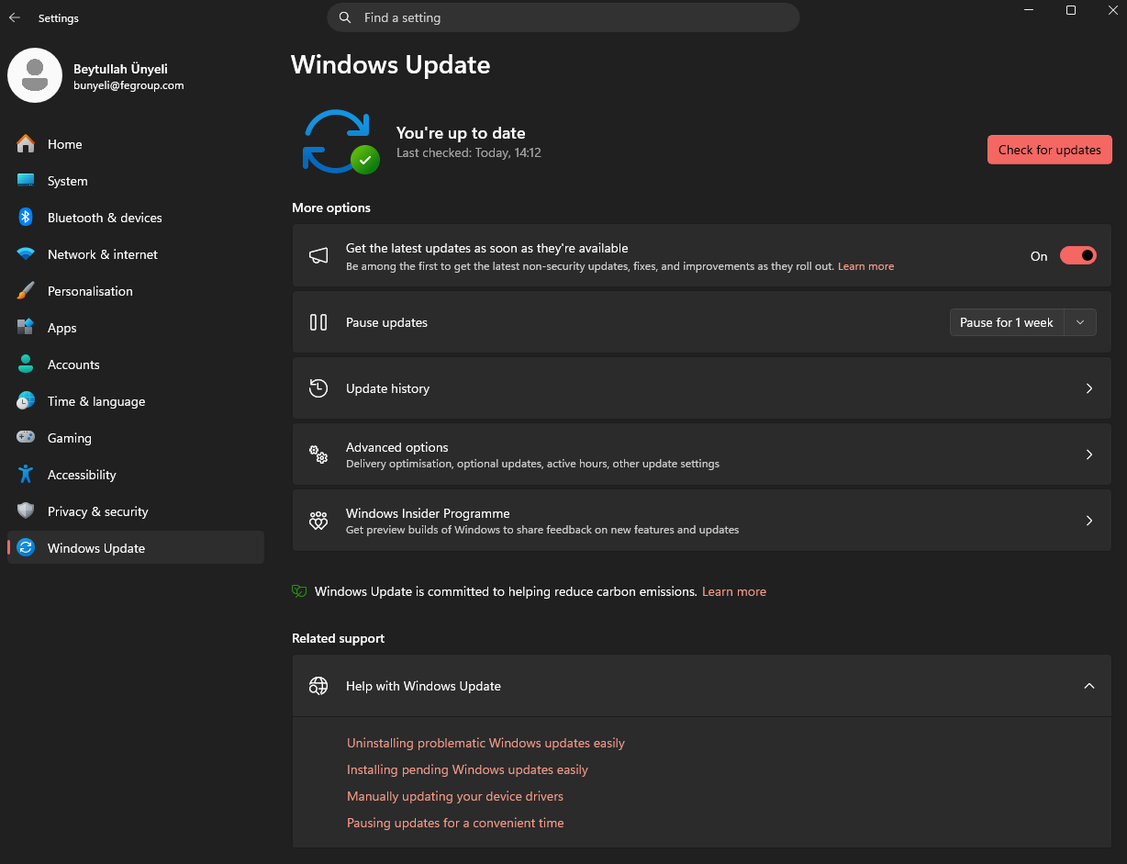Click the Accounts person icon
The height and width of the screenshot is (864, 1127).
point(26,365)
